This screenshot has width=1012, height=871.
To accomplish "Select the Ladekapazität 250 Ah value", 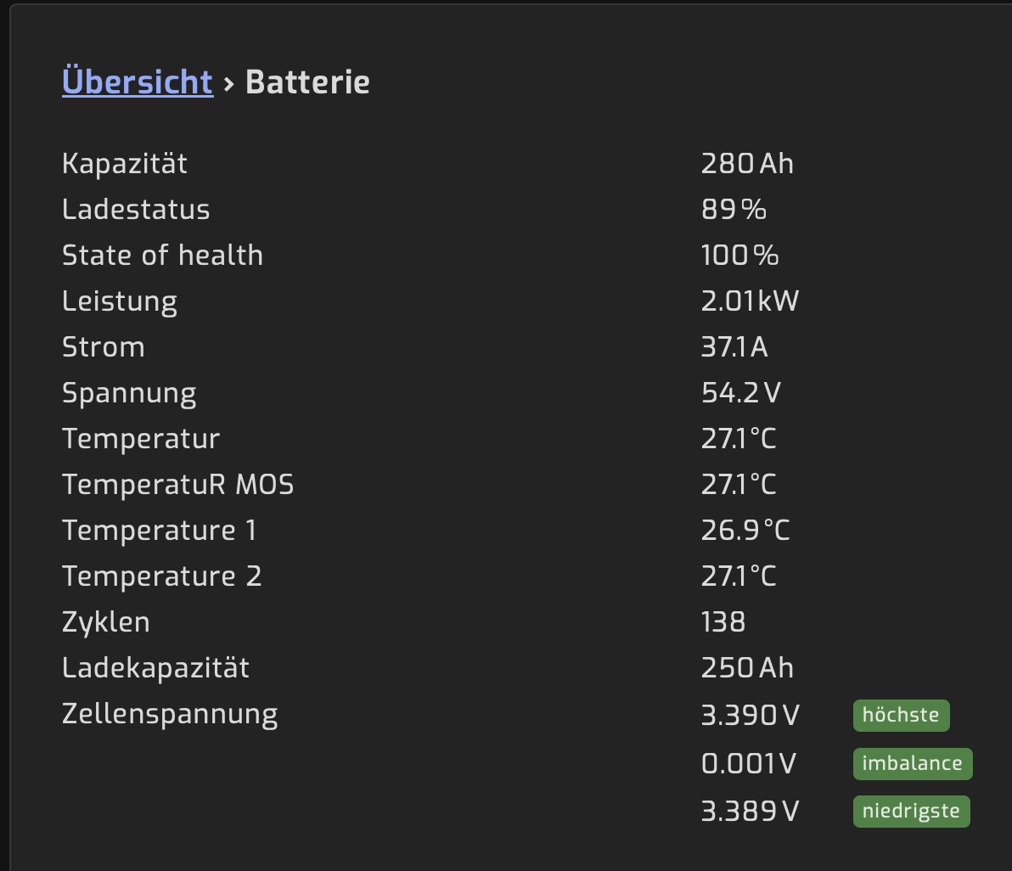I will pos(747,668).
